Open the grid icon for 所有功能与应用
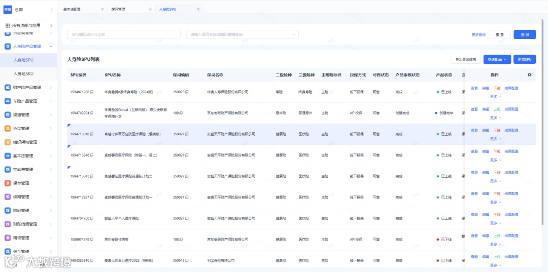The height and width of the screenshot is (272, 548). [8, 25]
